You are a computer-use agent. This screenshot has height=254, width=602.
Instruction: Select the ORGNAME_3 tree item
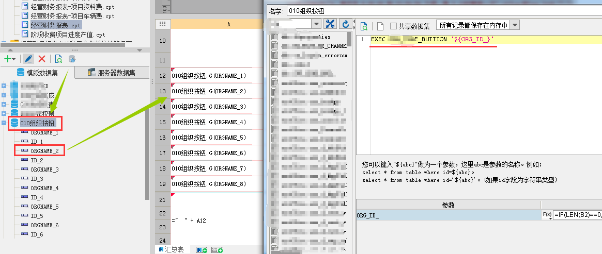coord(44,170)
